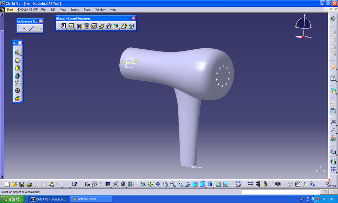Select the Hole tool
This screenshot has height=203, width=338.
[93, 25]
